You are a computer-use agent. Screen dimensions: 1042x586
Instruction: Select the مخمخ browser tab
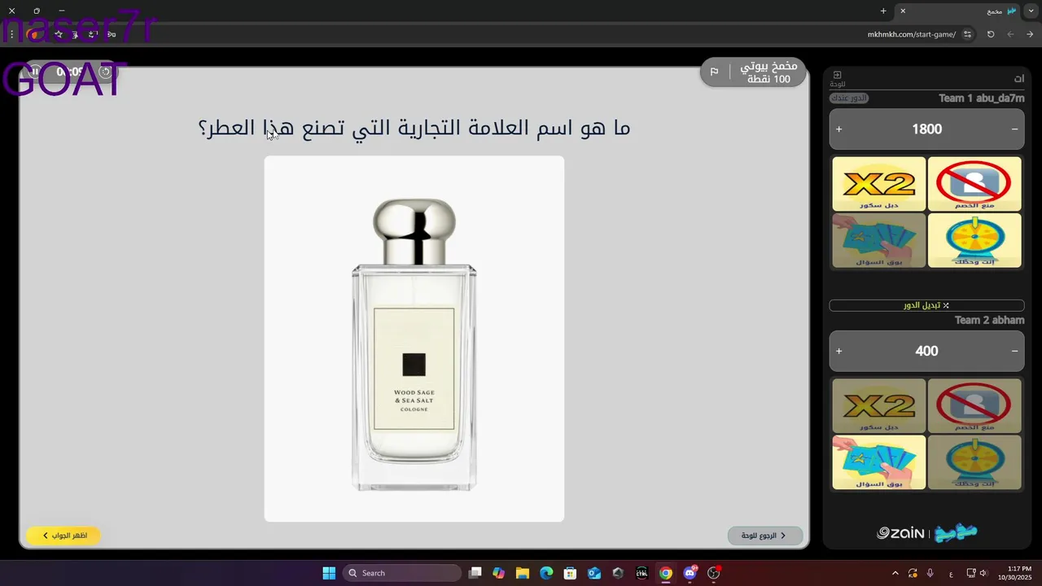(x=957, y=11)
